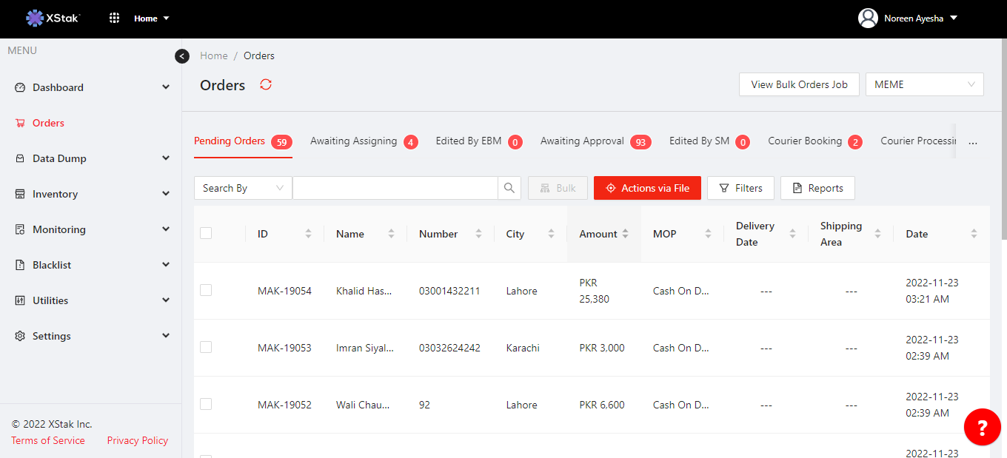Click the Actions via File button
Viewport: 1007px width, 458px height.
click(647, 188)
